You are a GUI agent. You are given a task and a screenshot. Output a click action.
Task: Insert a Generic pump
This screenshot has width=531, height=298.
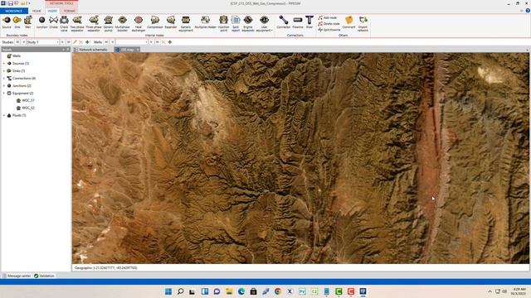109,24
